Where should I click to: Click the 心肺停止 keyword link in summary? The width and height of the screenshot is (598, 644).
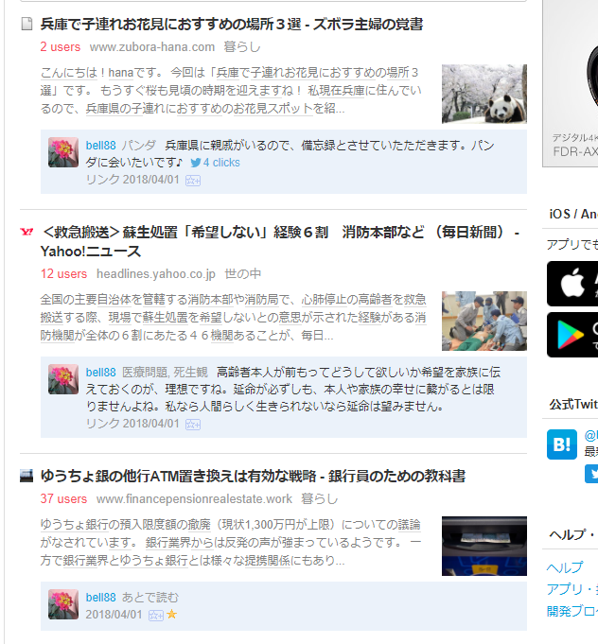pyautogui.click(x=324, y=300)
